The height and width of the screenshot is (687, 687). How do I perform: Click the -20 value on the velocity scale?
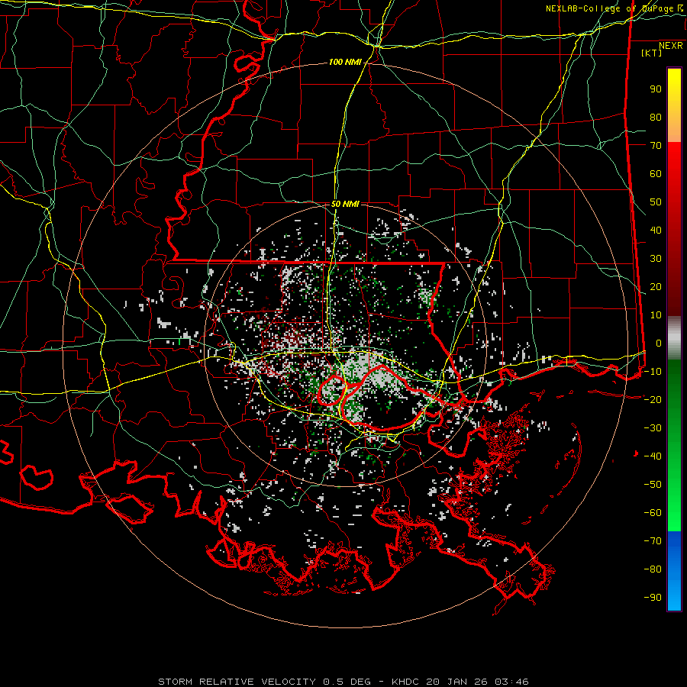(x=653, y=399)
